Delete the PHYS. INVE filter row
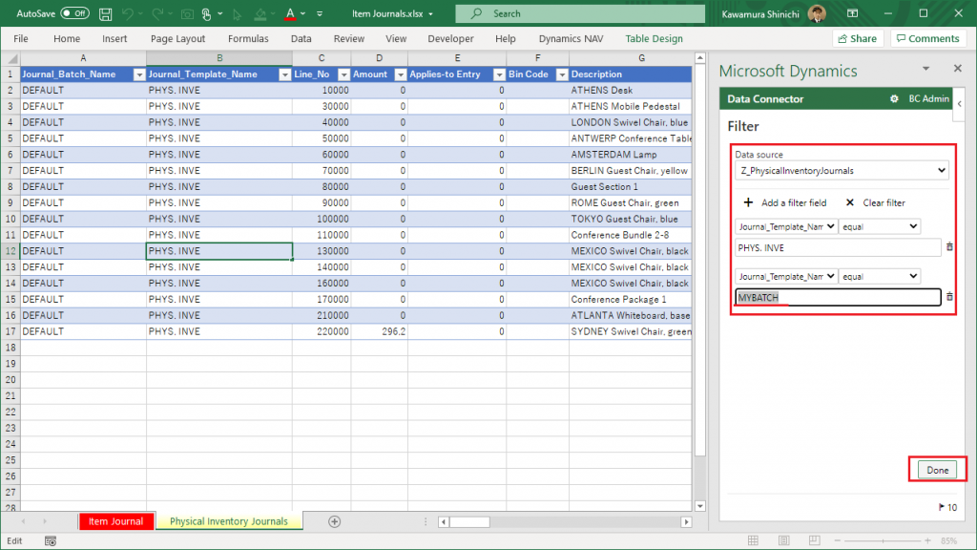The height and width of the screenshot is (550, 977). tap(949, 247)
